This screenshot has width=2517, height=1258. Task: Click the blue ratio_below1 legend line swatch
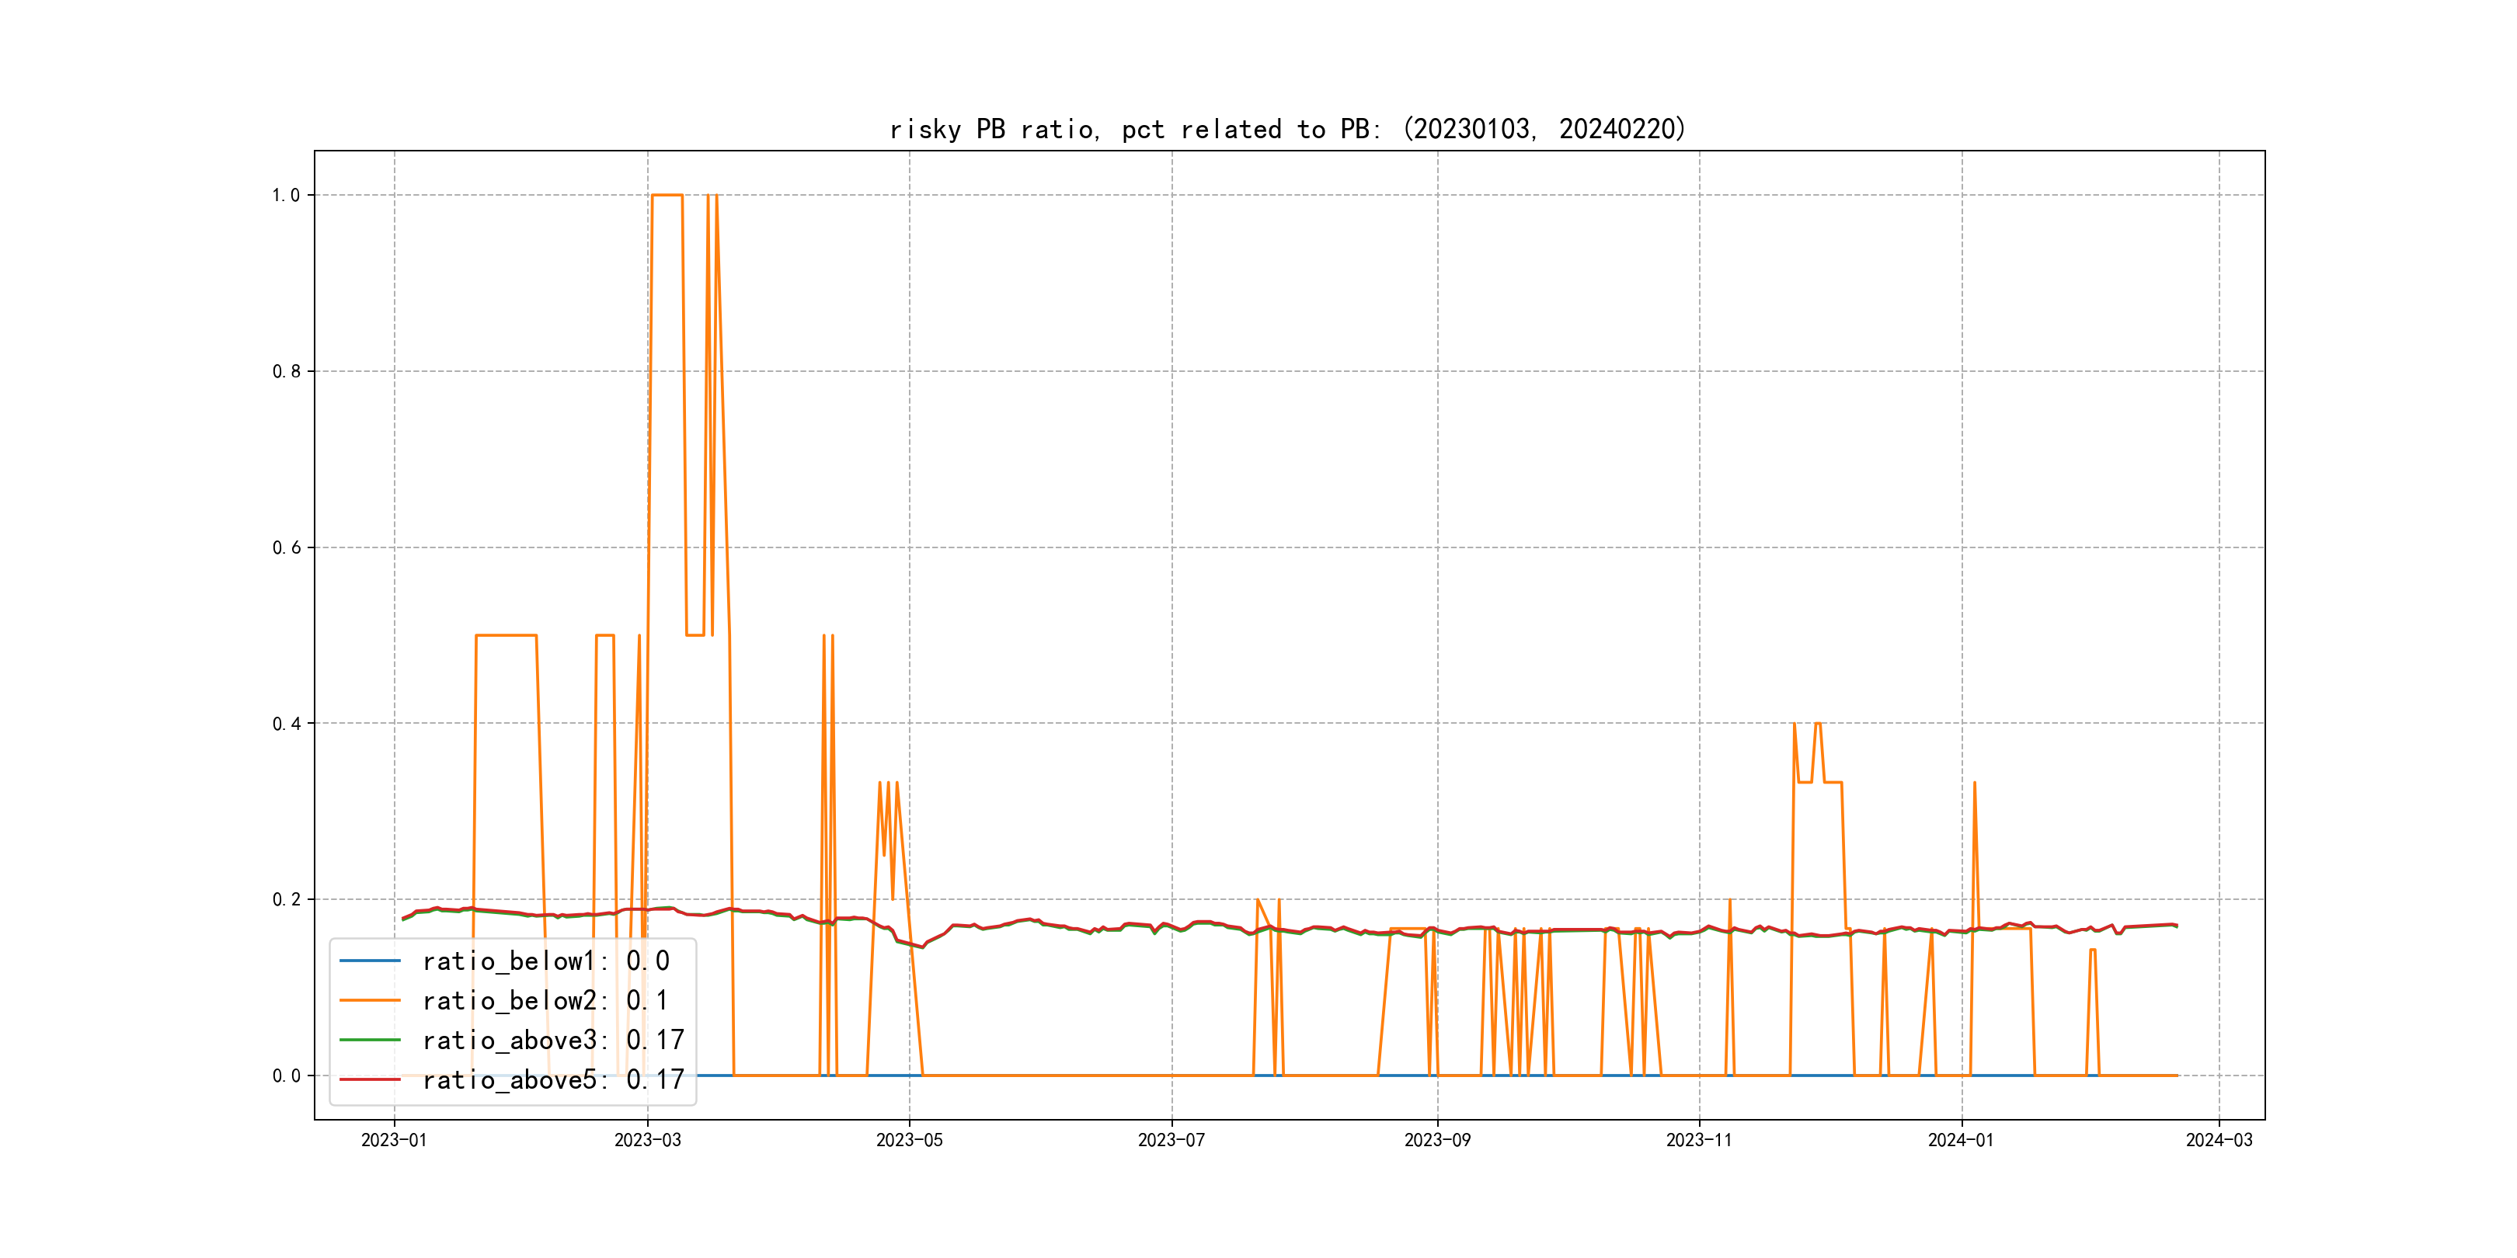pyautogui.click(x=369, y=961)
